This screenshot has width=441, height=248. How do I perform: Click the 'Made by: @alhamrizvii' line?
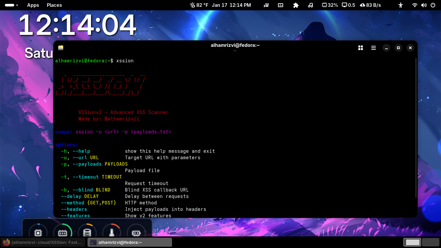[109, 119]
